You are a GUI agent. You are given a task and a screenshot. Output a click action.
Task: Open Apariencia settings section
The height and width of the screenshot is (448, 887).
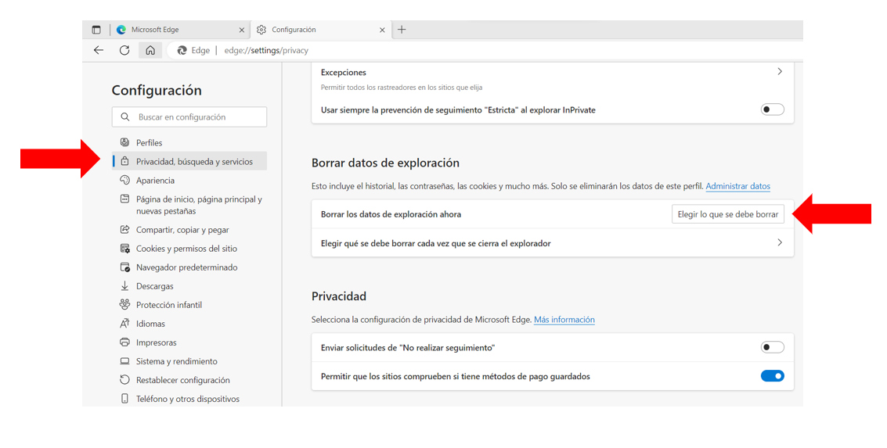tap(189, 181)
